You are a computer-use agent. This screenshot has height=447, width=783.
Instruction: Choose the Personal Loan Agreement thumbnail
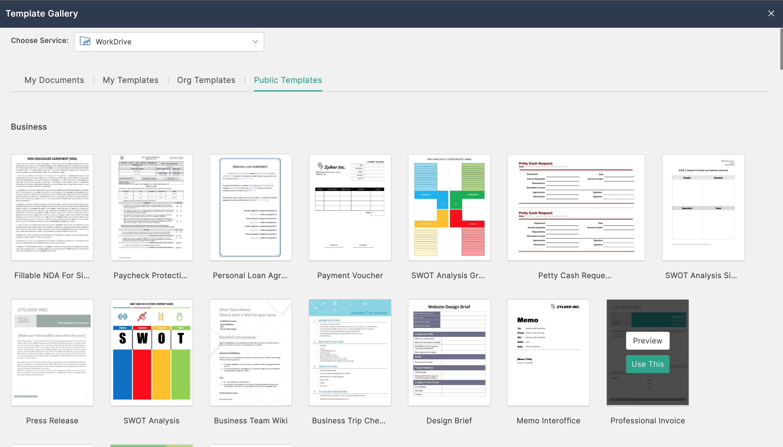[x=250, y=207]
